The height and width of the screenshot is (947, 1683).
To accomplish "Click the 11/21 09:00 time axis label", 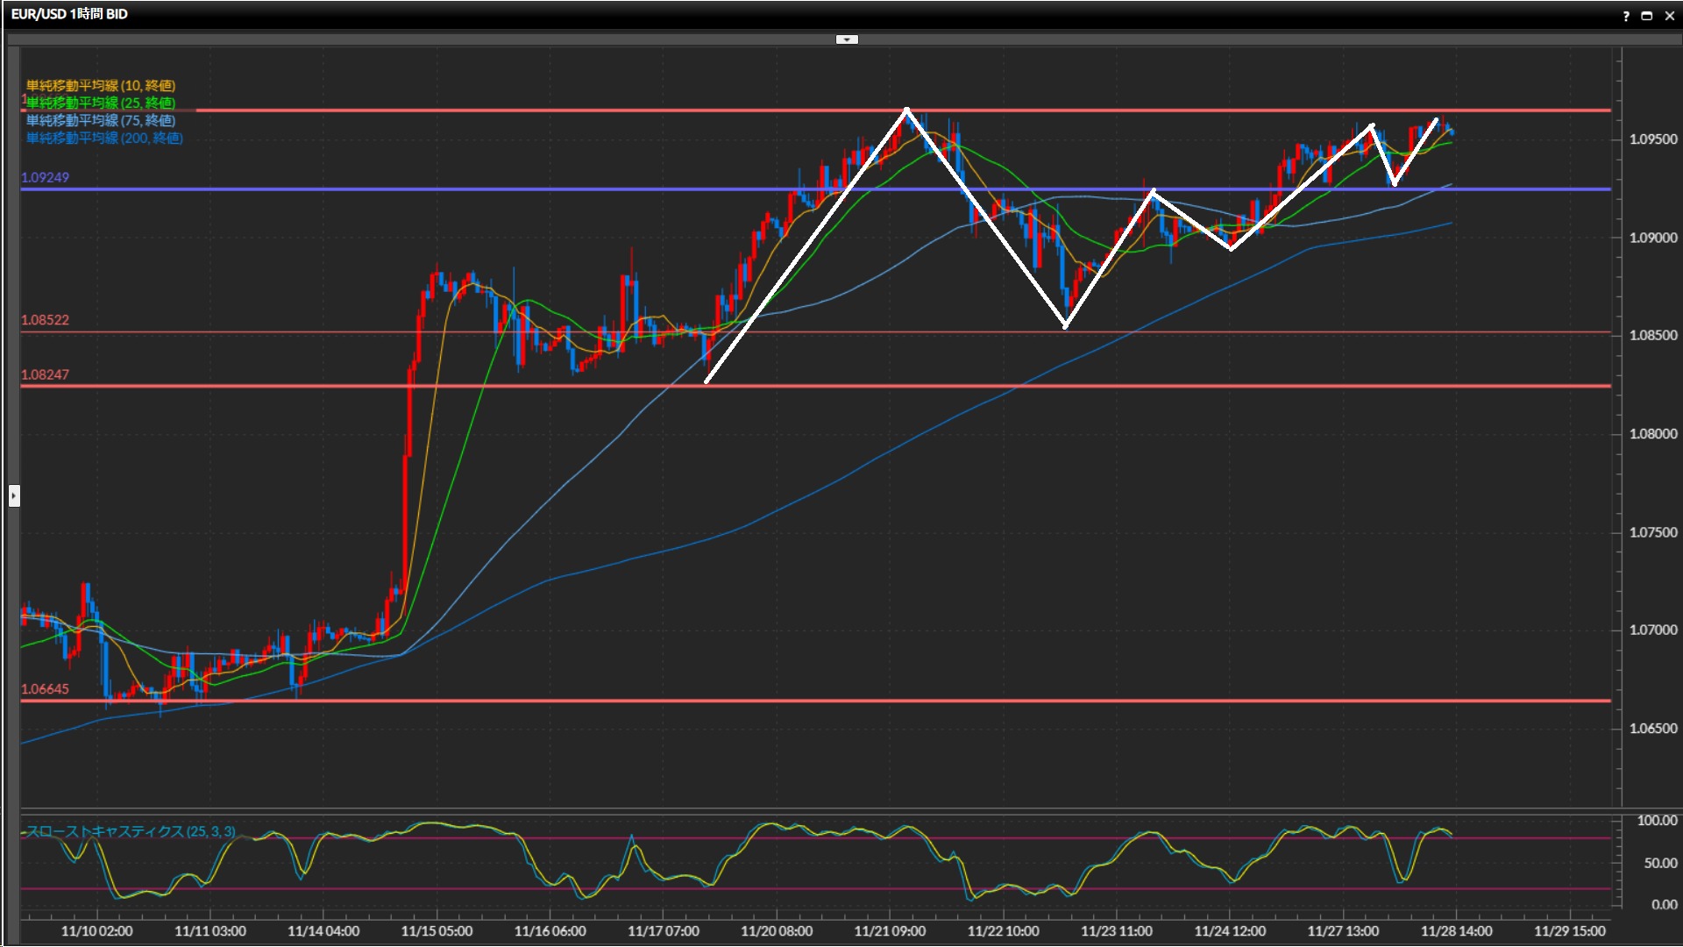I will point(889,931).
